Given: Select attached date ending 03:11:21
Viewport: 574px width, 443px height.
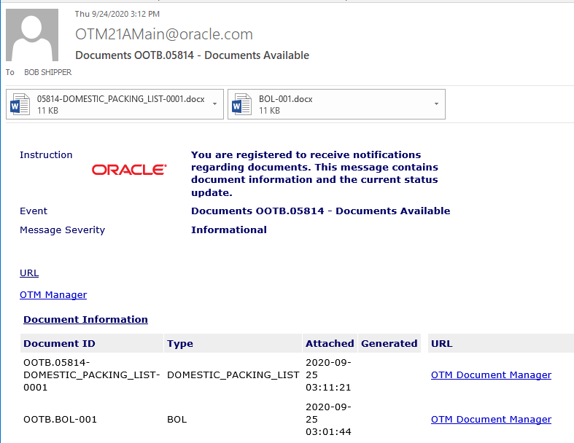Looking at the screenshot, I should tap(328, 375).
